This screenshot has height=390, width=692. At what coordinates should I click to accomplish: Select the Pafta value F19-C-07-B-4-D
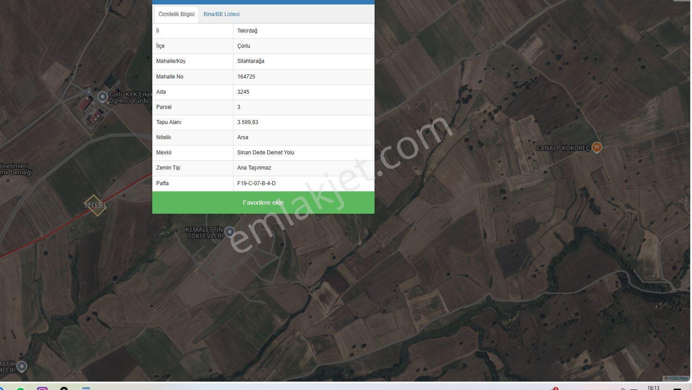[256, 183]
